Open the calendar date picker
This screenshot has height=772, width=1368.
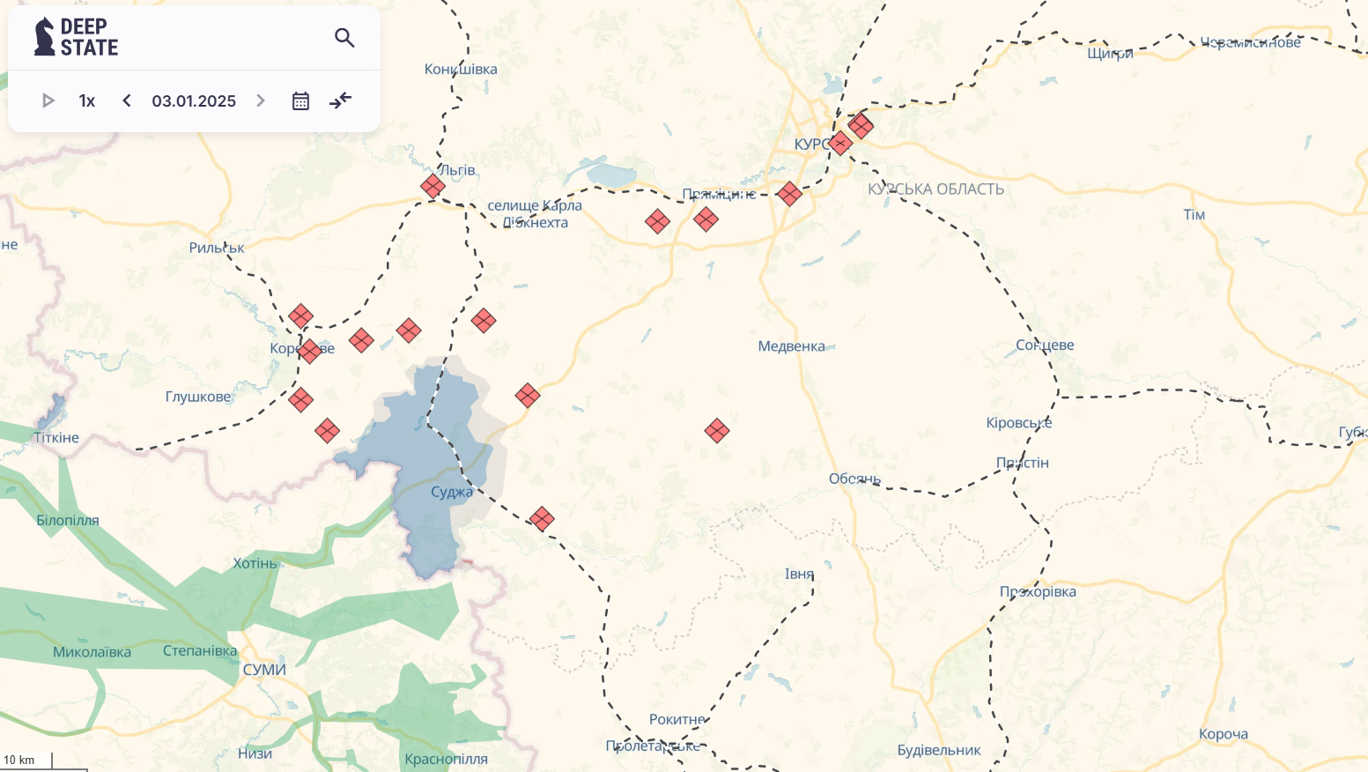coord(300,100)
